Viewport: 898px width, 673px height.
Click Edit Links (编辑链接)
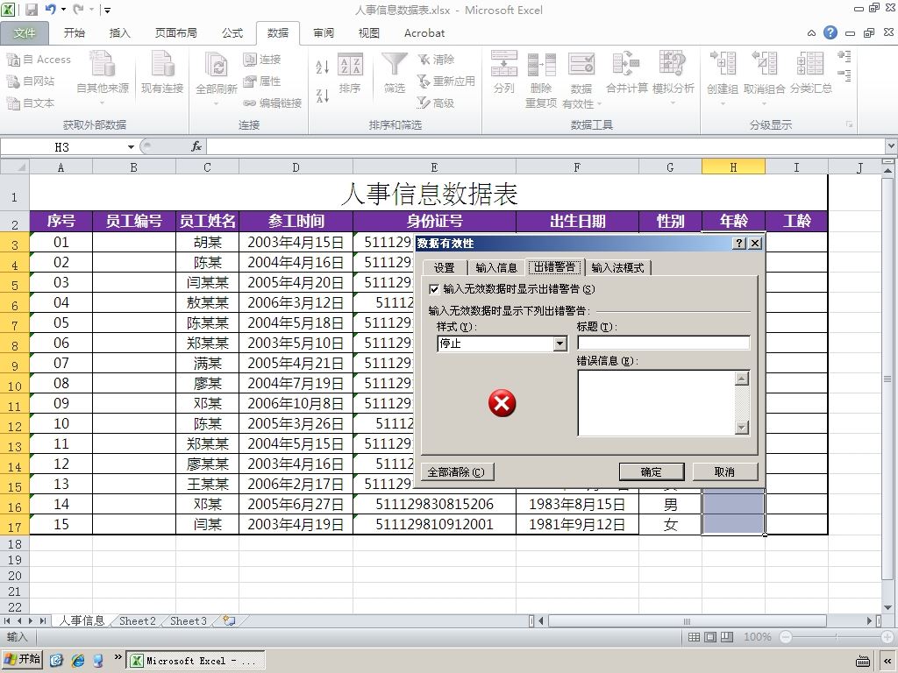pos(273,103)
